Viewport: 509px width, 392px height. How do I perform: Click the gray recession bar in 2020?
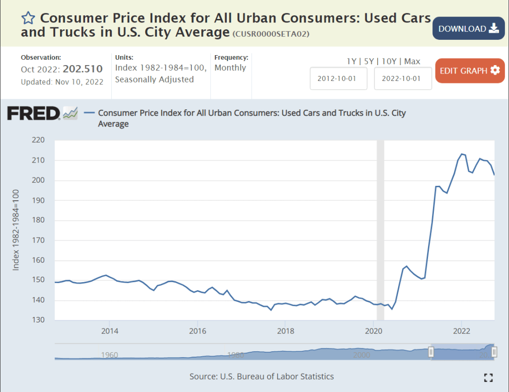(x=380, y=229)
